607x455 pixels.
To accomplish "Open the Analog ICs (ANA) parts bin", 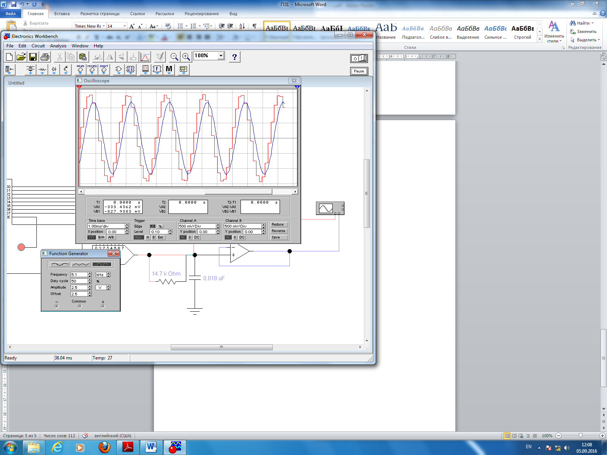I will coord(80,69).
